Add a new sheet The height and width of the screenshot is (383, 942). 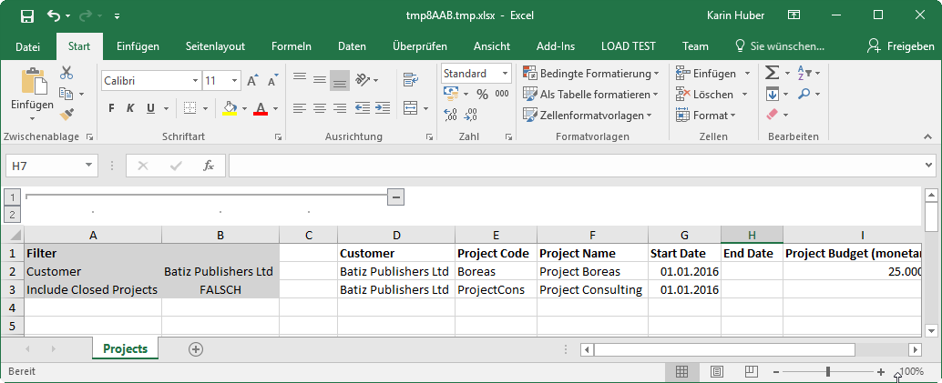click(196, 348)
